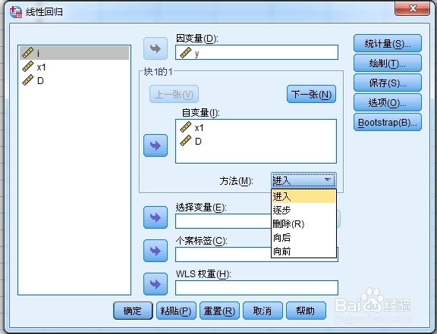Image resolution: width=437 pixels, height=334 pixels.
Task: Confirm with the 确定 button
Action: (x=133, y=311)
